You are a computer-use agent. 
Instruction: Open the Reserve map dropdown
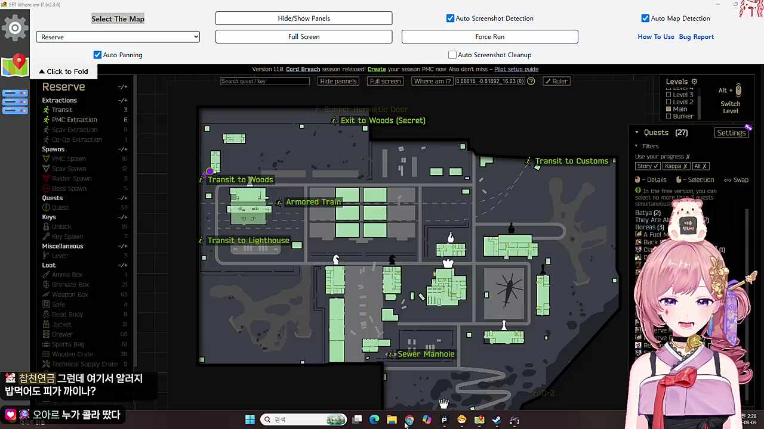tap(118, 37)
